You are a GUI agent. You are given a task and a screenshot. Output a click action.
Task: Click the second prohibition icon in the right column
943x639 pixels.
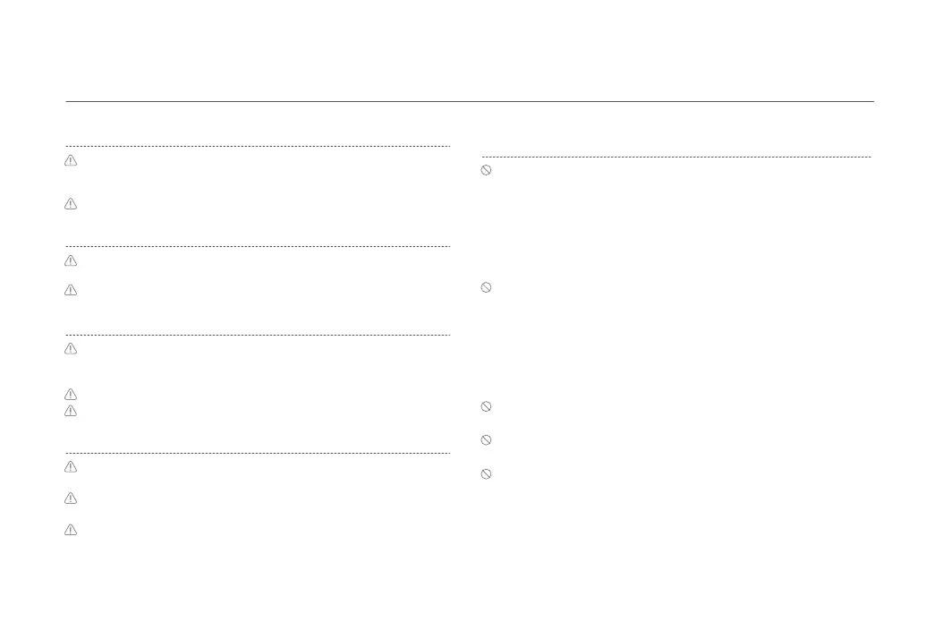(x=487, y=287)
